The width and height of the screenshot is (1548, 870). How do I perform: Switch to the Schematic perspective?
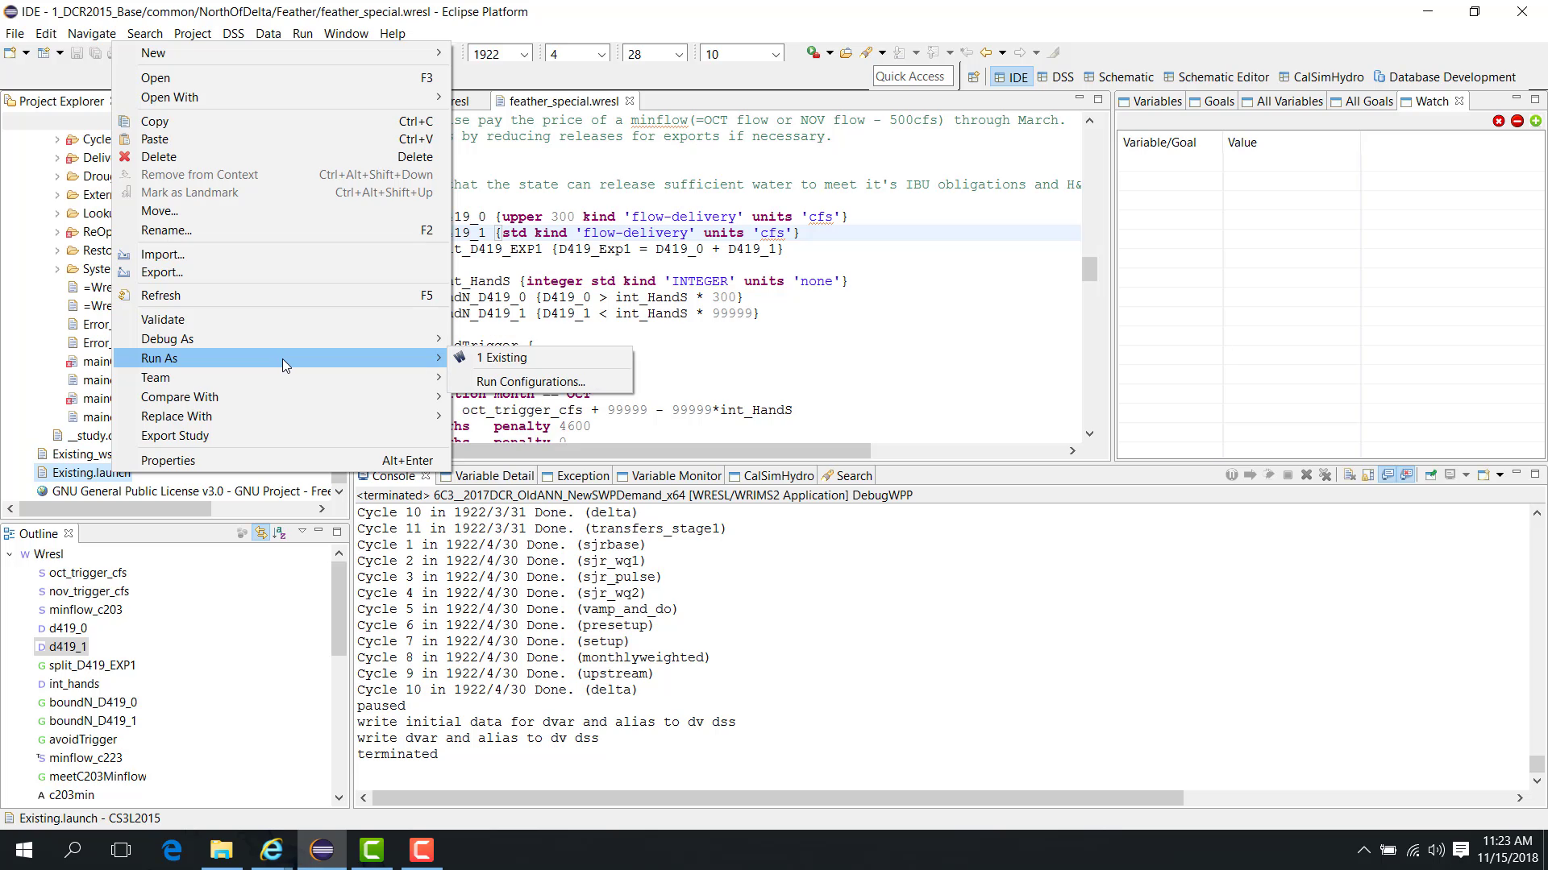tap(1118, 77)
